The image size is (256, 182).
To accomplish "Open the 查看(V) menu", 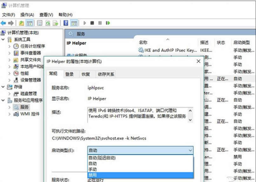I will [46, 15].
